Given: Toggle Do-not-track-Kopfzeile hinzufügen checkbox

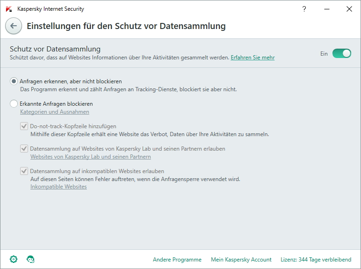Looking at the screenshot, I should [24, 126].
